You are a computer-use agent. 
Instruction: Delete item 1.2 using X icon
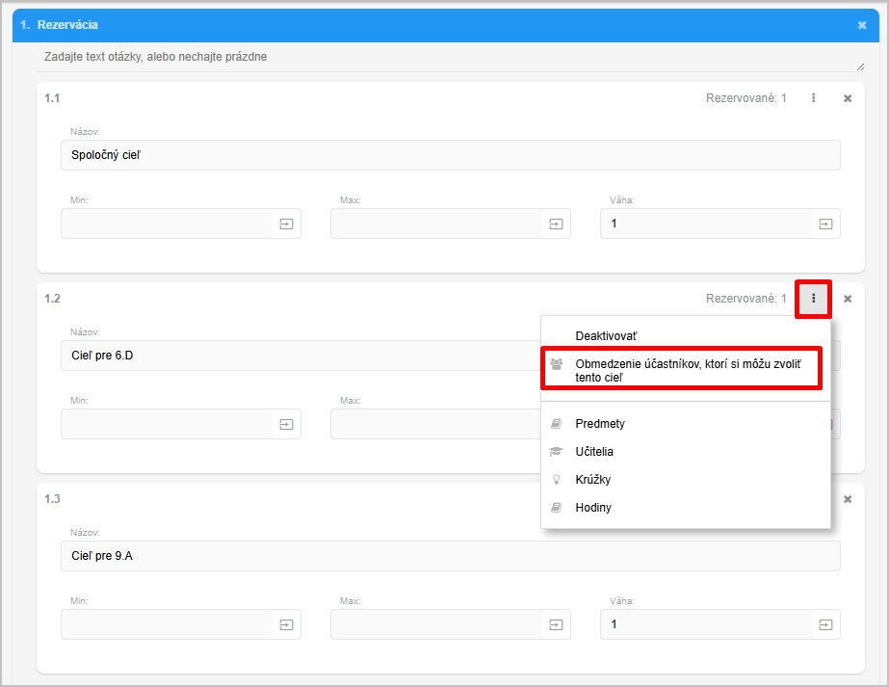click(848, 299)
